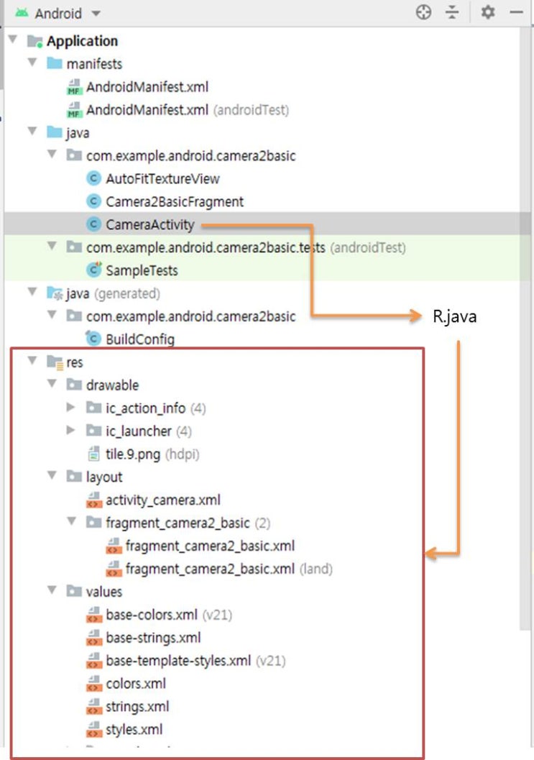Click the Collapse All icon in toolbar
Viewport: 534px width, 760px height.
pos(452,12)
